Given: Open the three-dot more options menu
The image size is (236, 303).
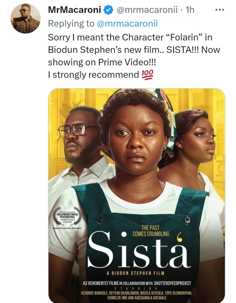Looking at the screenshot, I should point(219,10).
